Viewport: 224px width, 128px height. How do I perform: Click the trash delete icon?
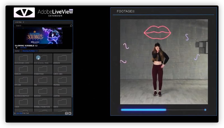66,113
